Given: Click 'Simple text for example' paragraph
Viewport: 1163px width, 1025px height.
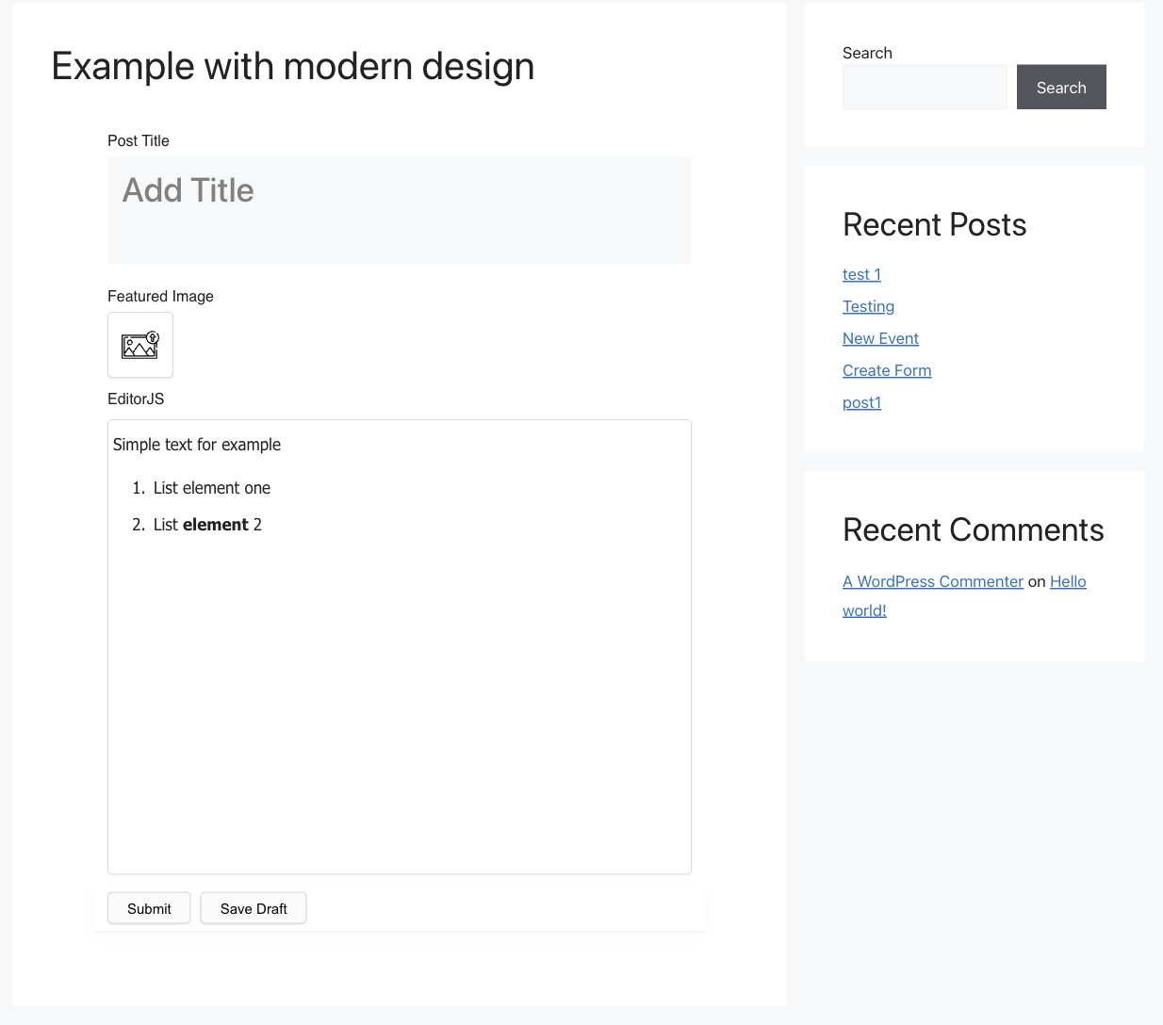Looking at the screenshot, I should coord(197,445).
